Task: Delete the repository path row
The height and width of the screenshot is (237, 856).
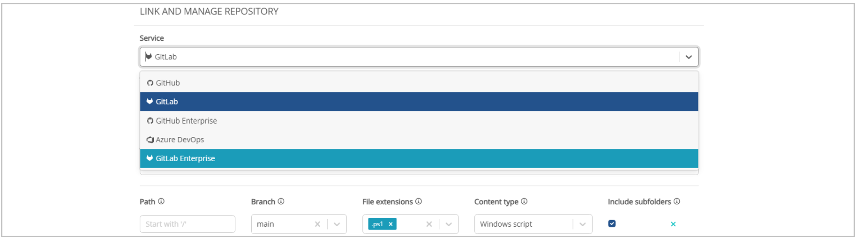Action: [673, 224]
